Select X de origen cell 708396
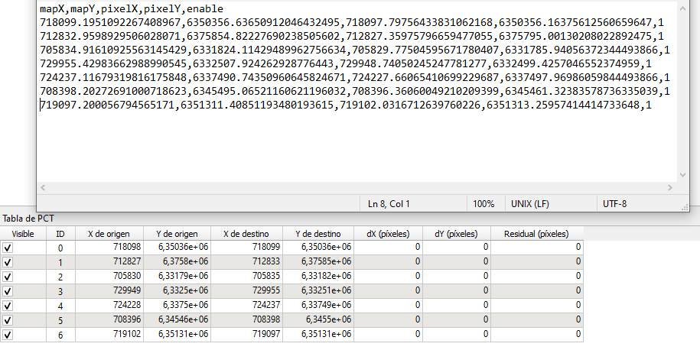 click(109, 320)
